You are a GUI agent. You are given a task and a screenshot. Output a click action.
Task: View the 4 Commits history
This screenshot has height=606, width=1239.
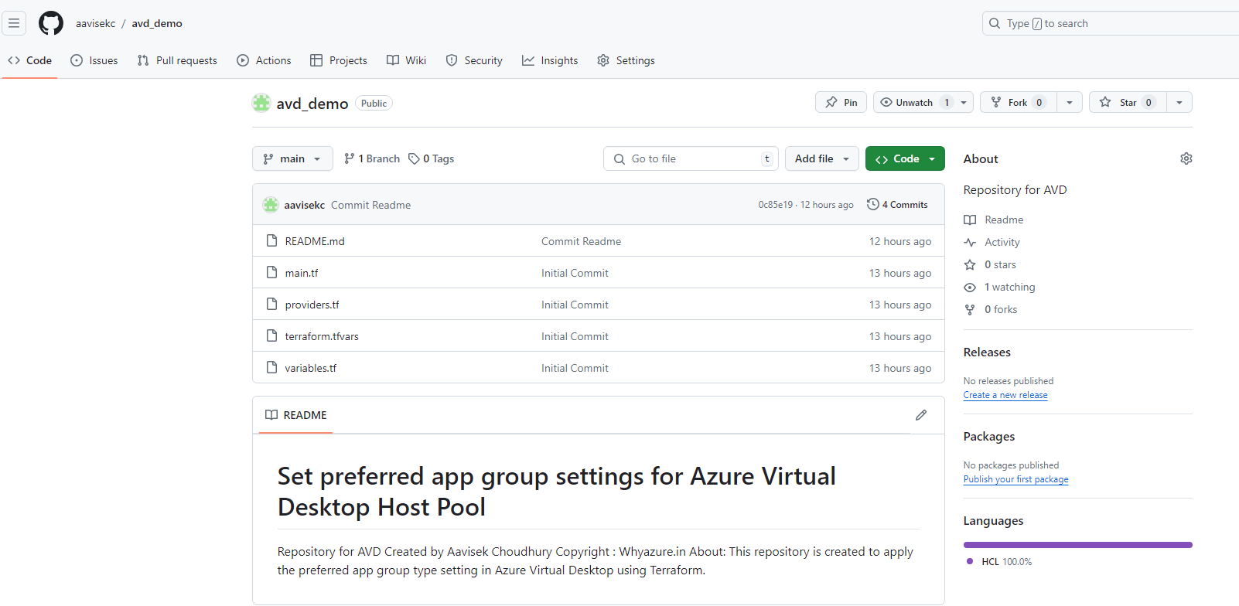[897, 205]
